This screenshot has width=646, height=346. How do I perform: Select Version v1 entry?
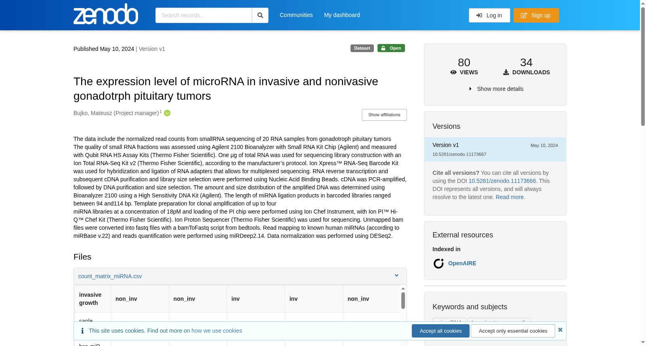pyautogui.click(x=495, y=149)
